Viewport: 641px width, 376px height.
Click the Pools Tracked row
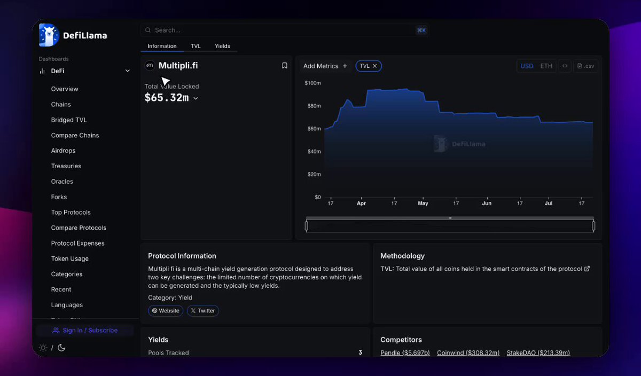[255, 353]
